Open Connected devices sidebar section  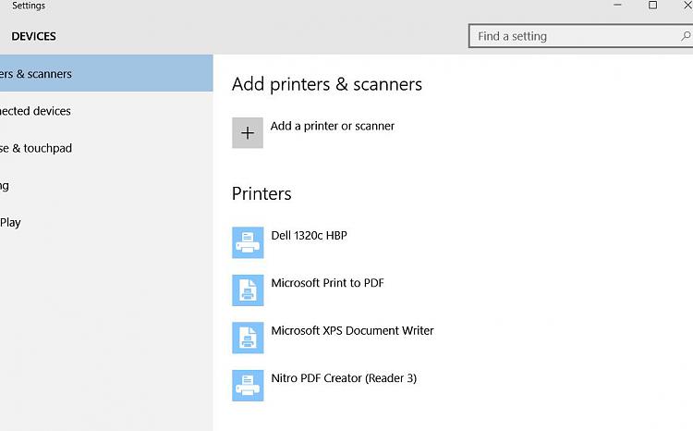[106, 111]
